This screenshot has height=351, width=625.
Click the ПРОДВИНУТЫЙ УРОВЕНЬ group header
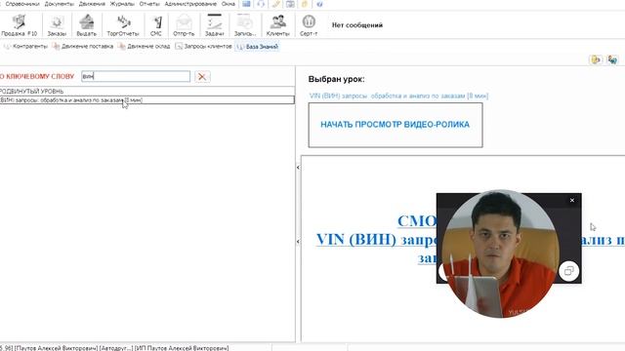[31, 91]
